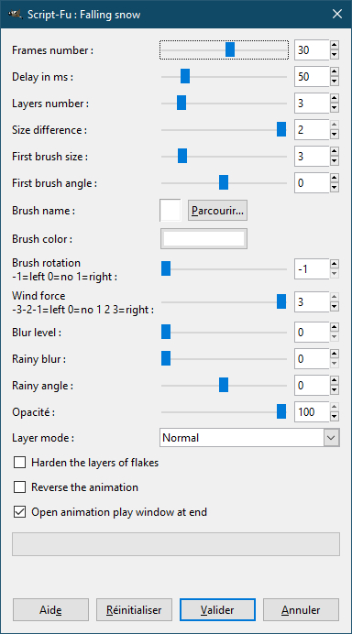
Task: Decrease Wind force with down arrow
Action: coord(335,307)
